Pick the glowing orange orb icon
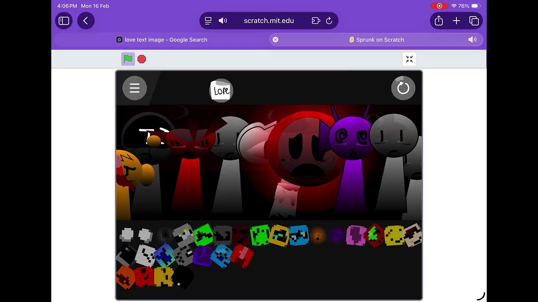This screenshot has width=538, height=302. pos(318,235)
